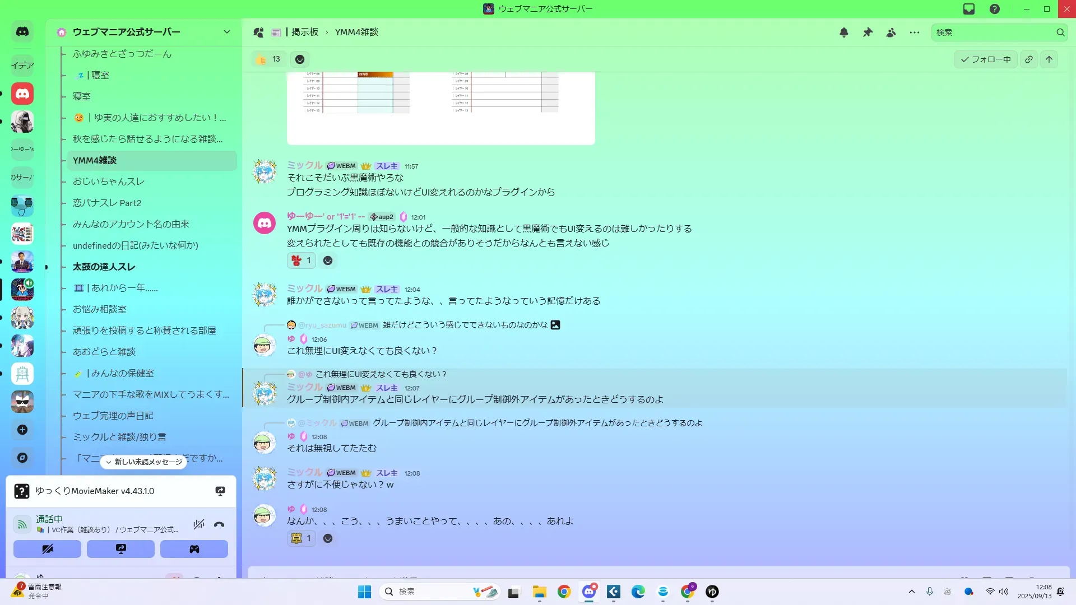Copy thread link with link icon

[1029, 59]
